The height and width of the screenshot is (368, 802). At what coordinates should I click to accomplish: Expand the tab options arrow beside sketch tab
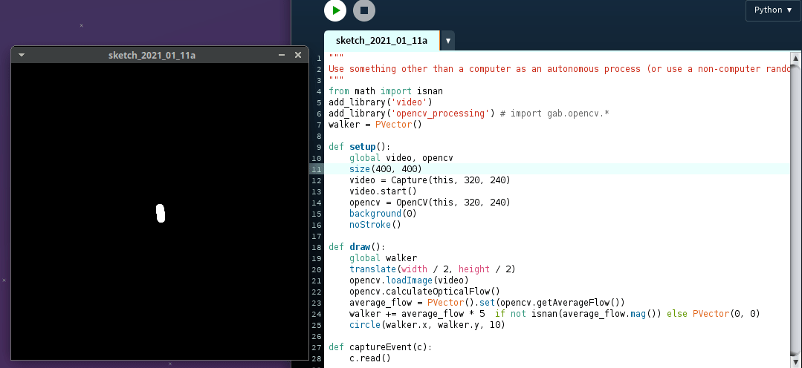[x=448, y=41]
